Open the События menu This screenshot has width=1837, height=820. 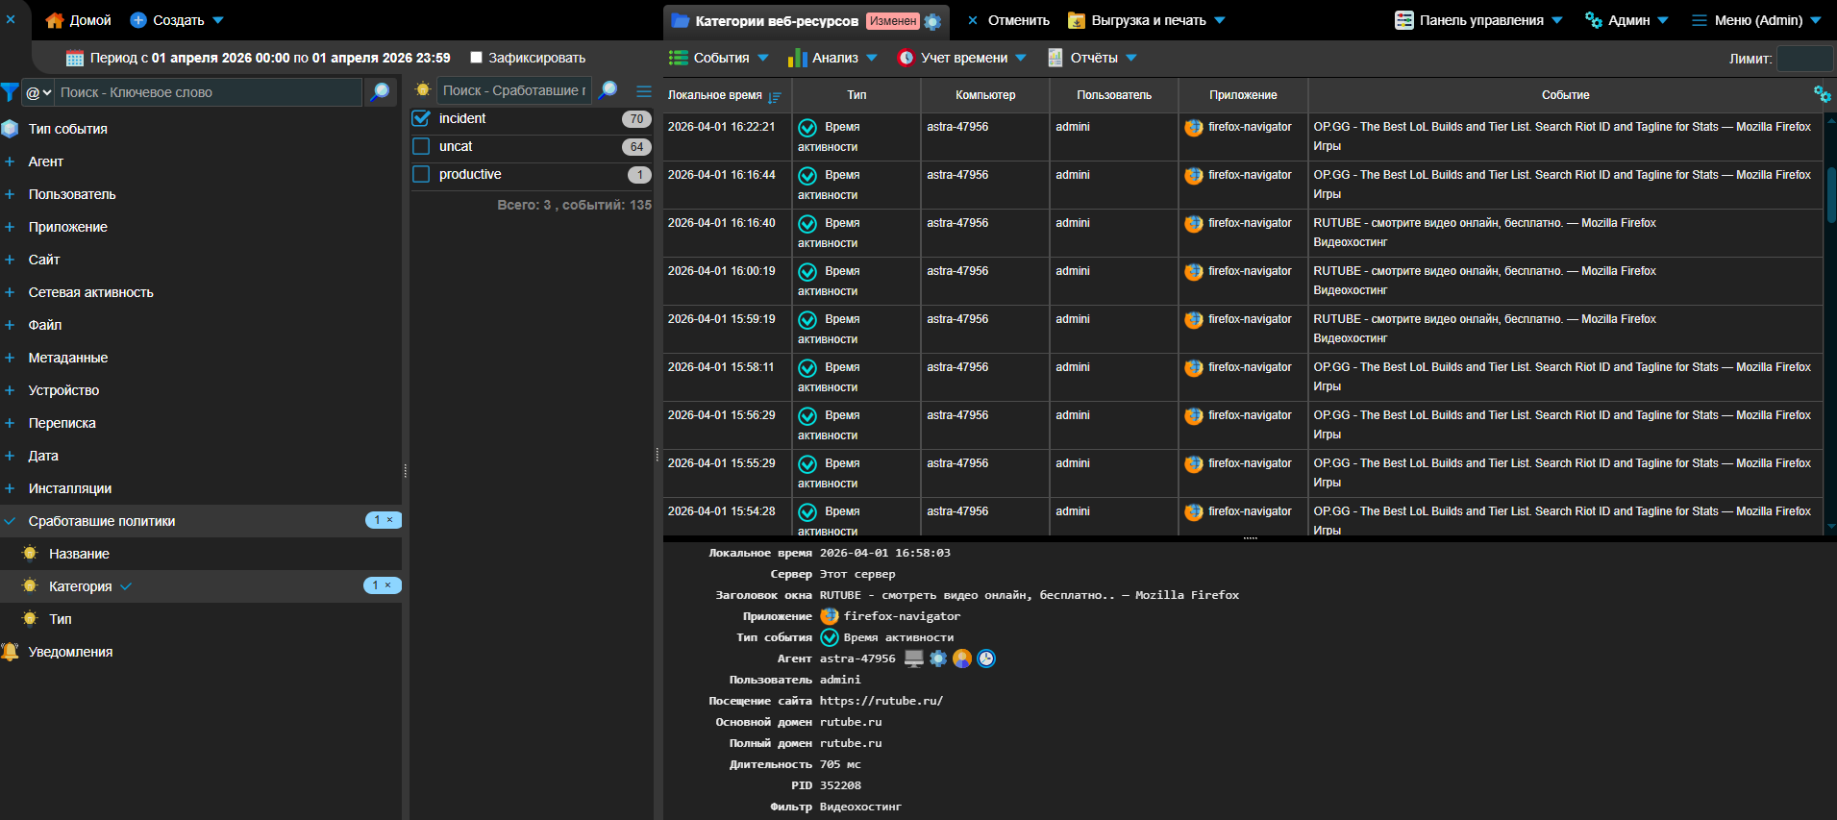(x=719, y=58)
